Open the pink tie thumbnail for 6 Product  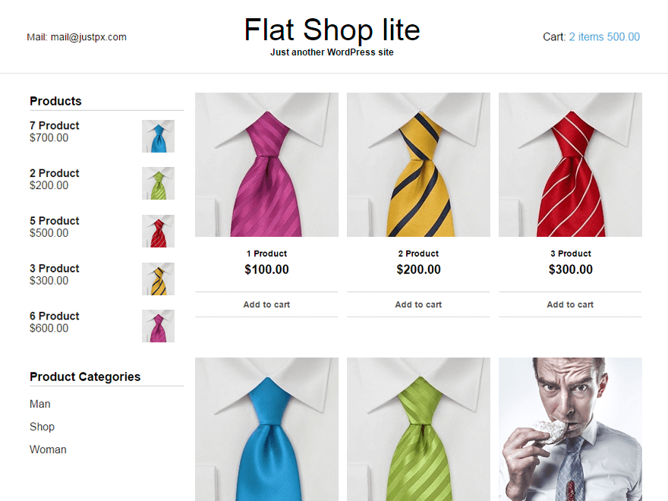(158, 326)
